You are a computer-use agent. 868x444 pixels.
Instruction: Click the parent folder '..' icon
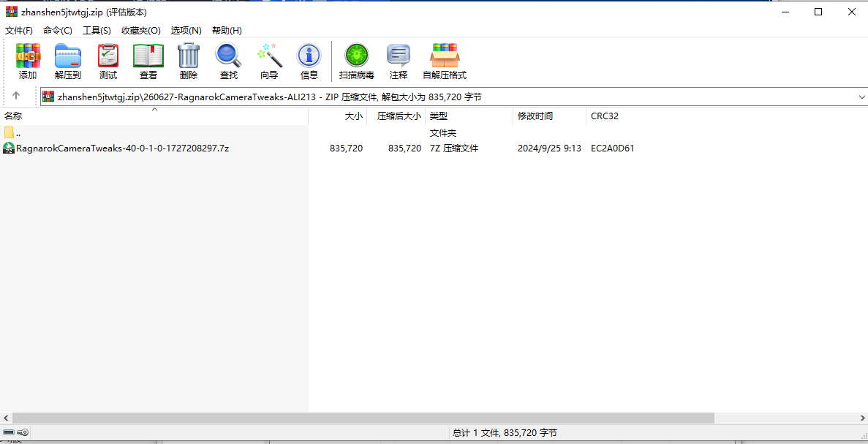pos(9,133)
